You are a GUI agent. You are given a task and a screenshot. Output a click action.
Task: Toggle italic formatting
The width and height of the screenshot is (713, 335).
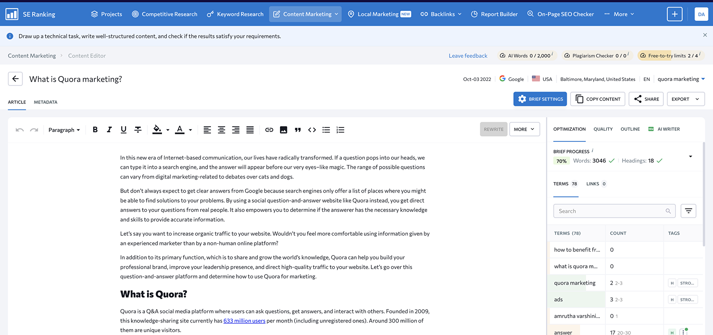(x=109, y=129)
